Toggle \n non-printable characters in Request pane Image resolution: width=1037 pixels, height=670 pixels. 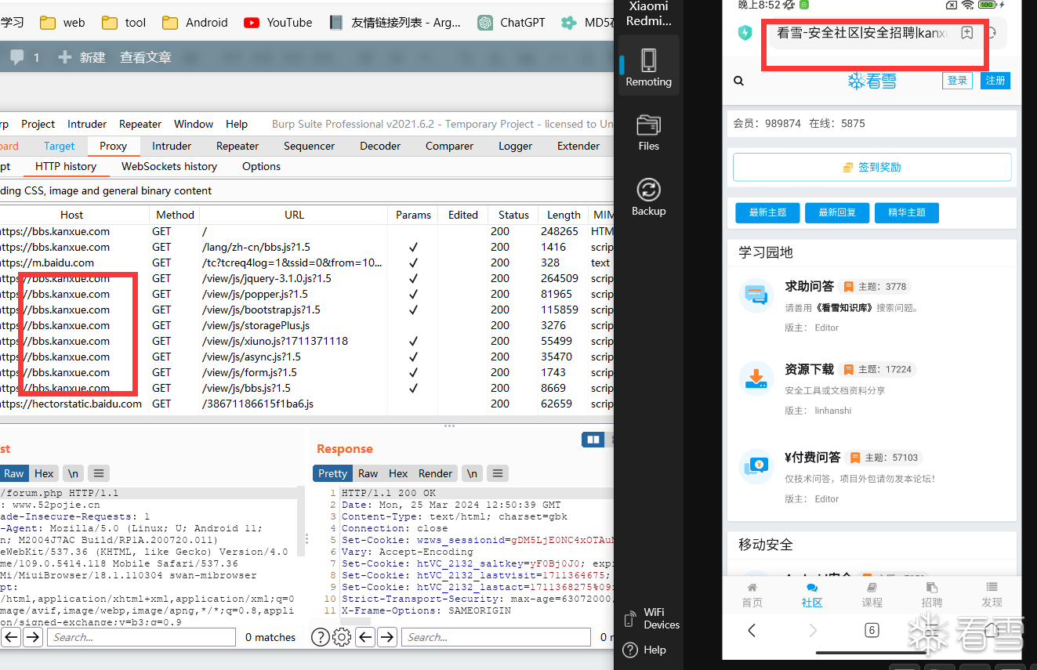73,473
